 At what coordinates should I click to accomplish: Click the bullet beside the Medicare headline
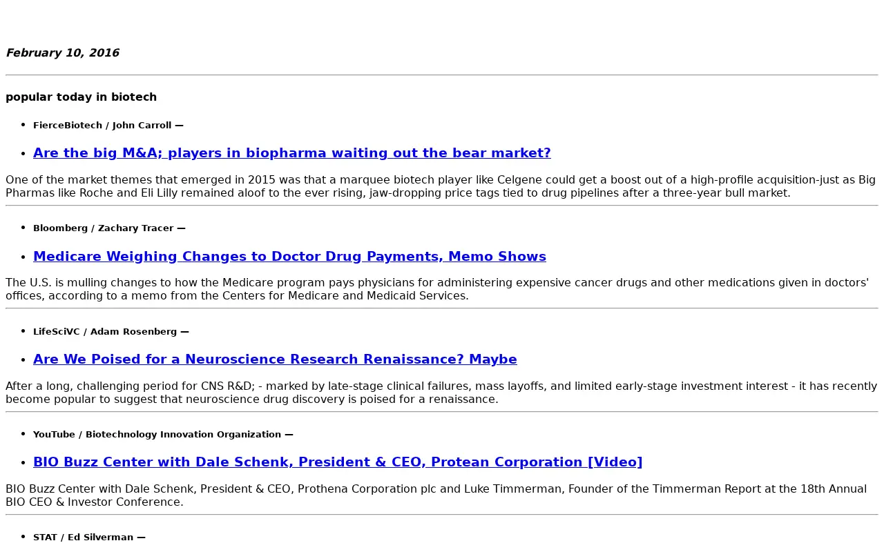pyautogui.click(x=23, y=257)
